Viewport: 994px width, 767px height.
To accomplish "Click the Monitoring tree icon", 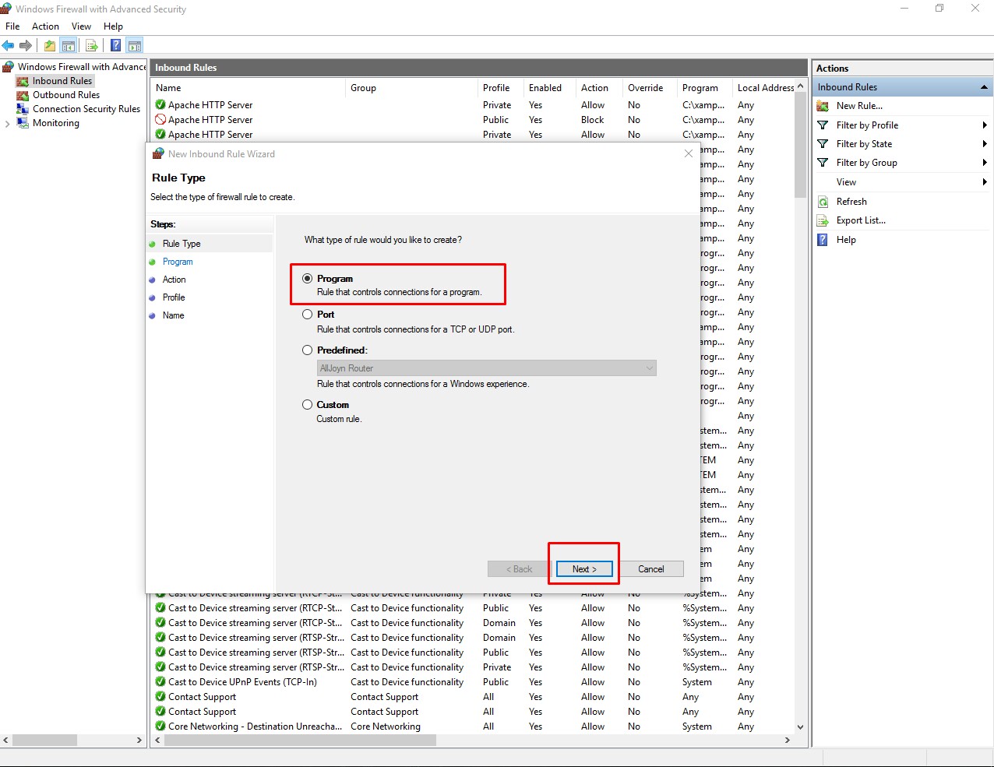I will pos(23,123).
